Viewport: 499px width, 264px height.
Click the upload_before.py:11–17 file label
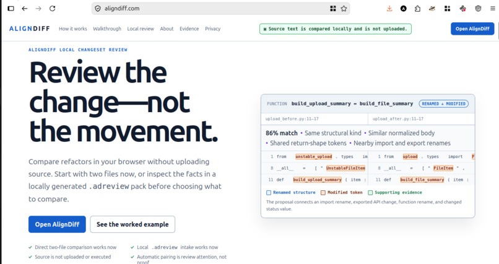point(292,119)
